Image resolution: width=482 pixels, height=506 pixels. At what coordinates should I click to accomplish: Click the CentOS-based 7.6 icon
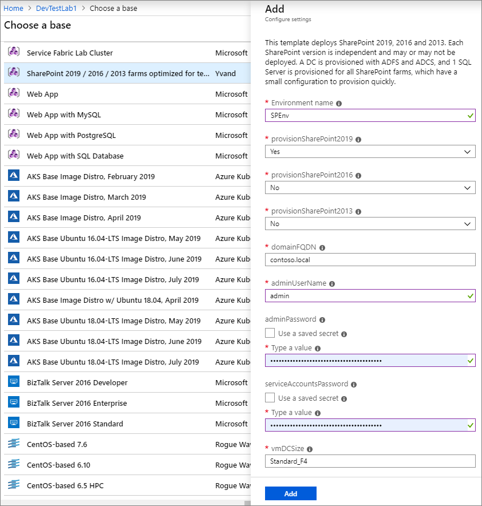14,444
